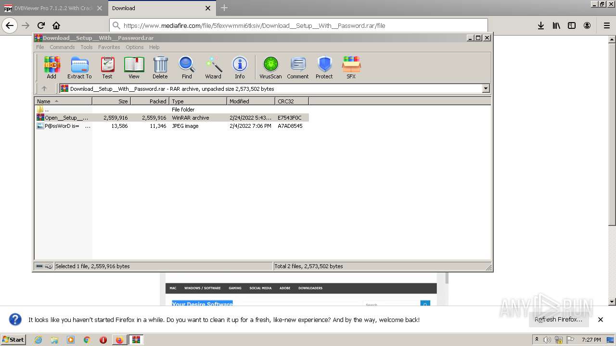616x346 pixels.
Task: Sort file list by Size column
Action: coord(111,101)
